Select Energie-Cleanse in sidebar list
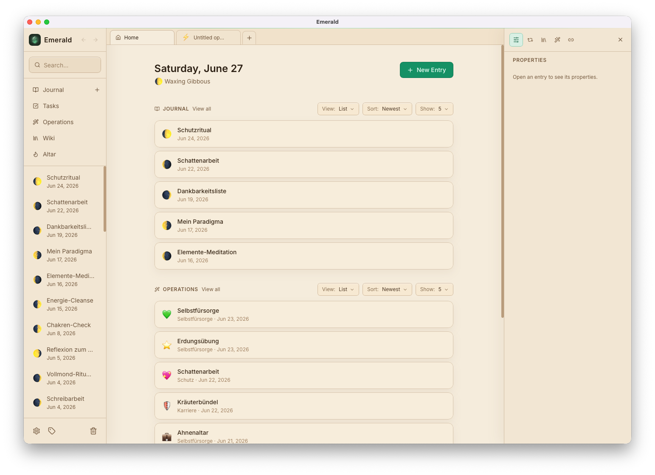 65,304
